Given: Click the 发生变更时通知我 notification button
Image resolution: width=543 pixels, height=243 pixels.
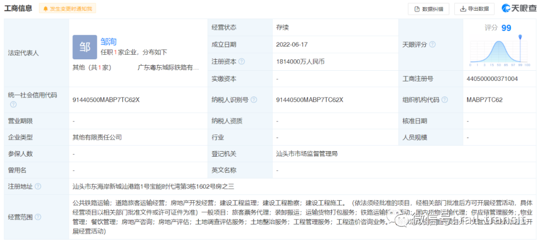Looking at the screenshot, I should pos(67,9).
